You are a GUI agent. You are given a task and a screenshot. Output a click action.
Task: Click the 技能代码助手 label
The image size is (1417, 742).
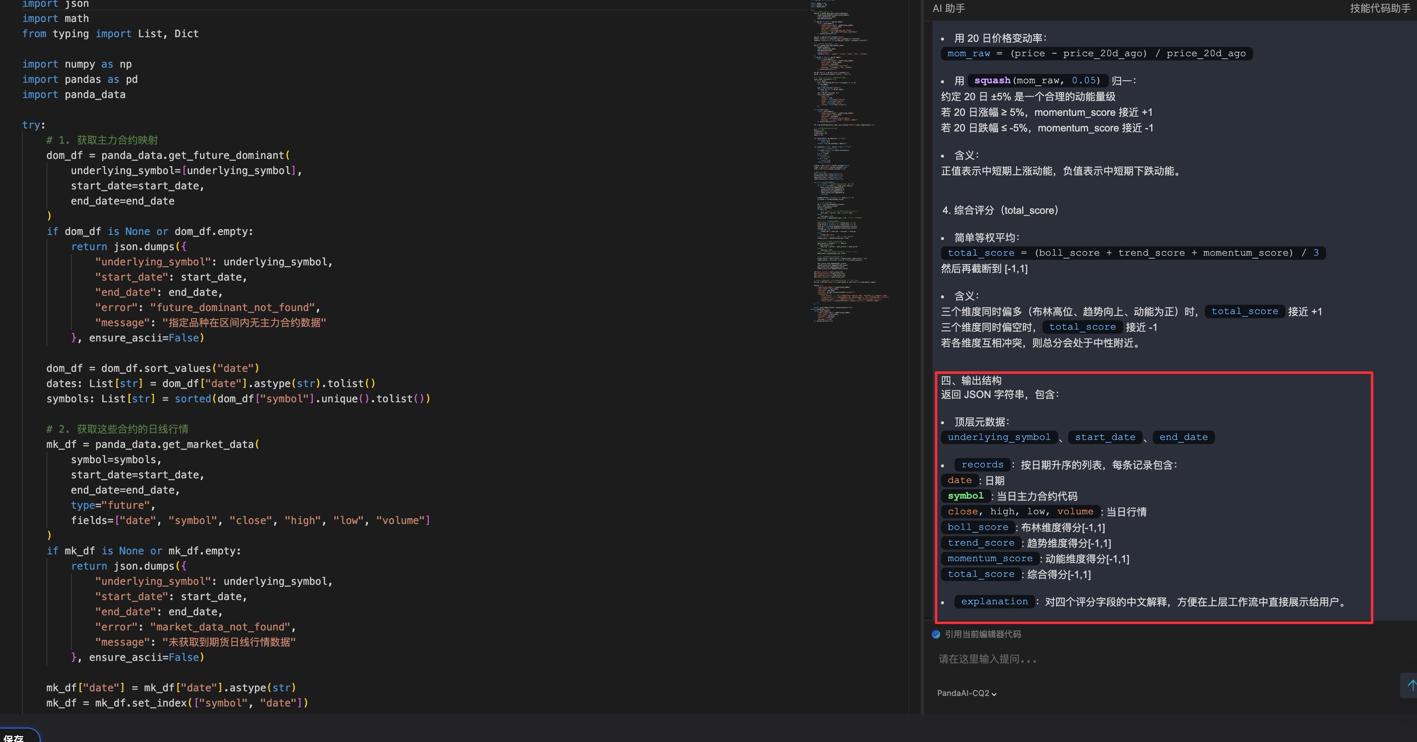1380,8
